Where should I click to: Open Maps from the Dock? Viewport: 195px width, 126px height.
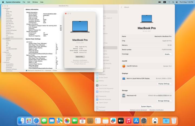(x=59, y=121)
